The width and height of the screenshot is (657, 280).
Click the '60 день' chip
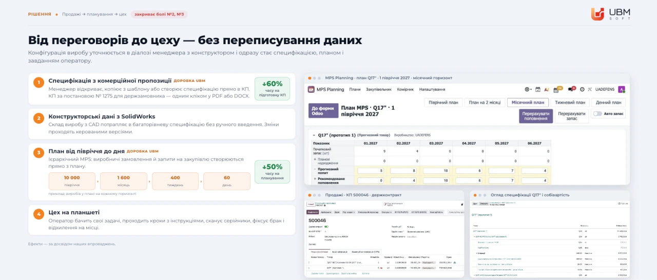pos(227,181)
